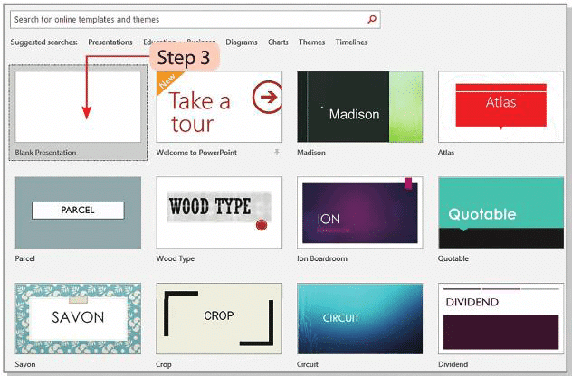Image resolution: width=572 pixels, height=376 pixels.
Task: Search suggested term Charts
Action: click(x=278, y=42)
